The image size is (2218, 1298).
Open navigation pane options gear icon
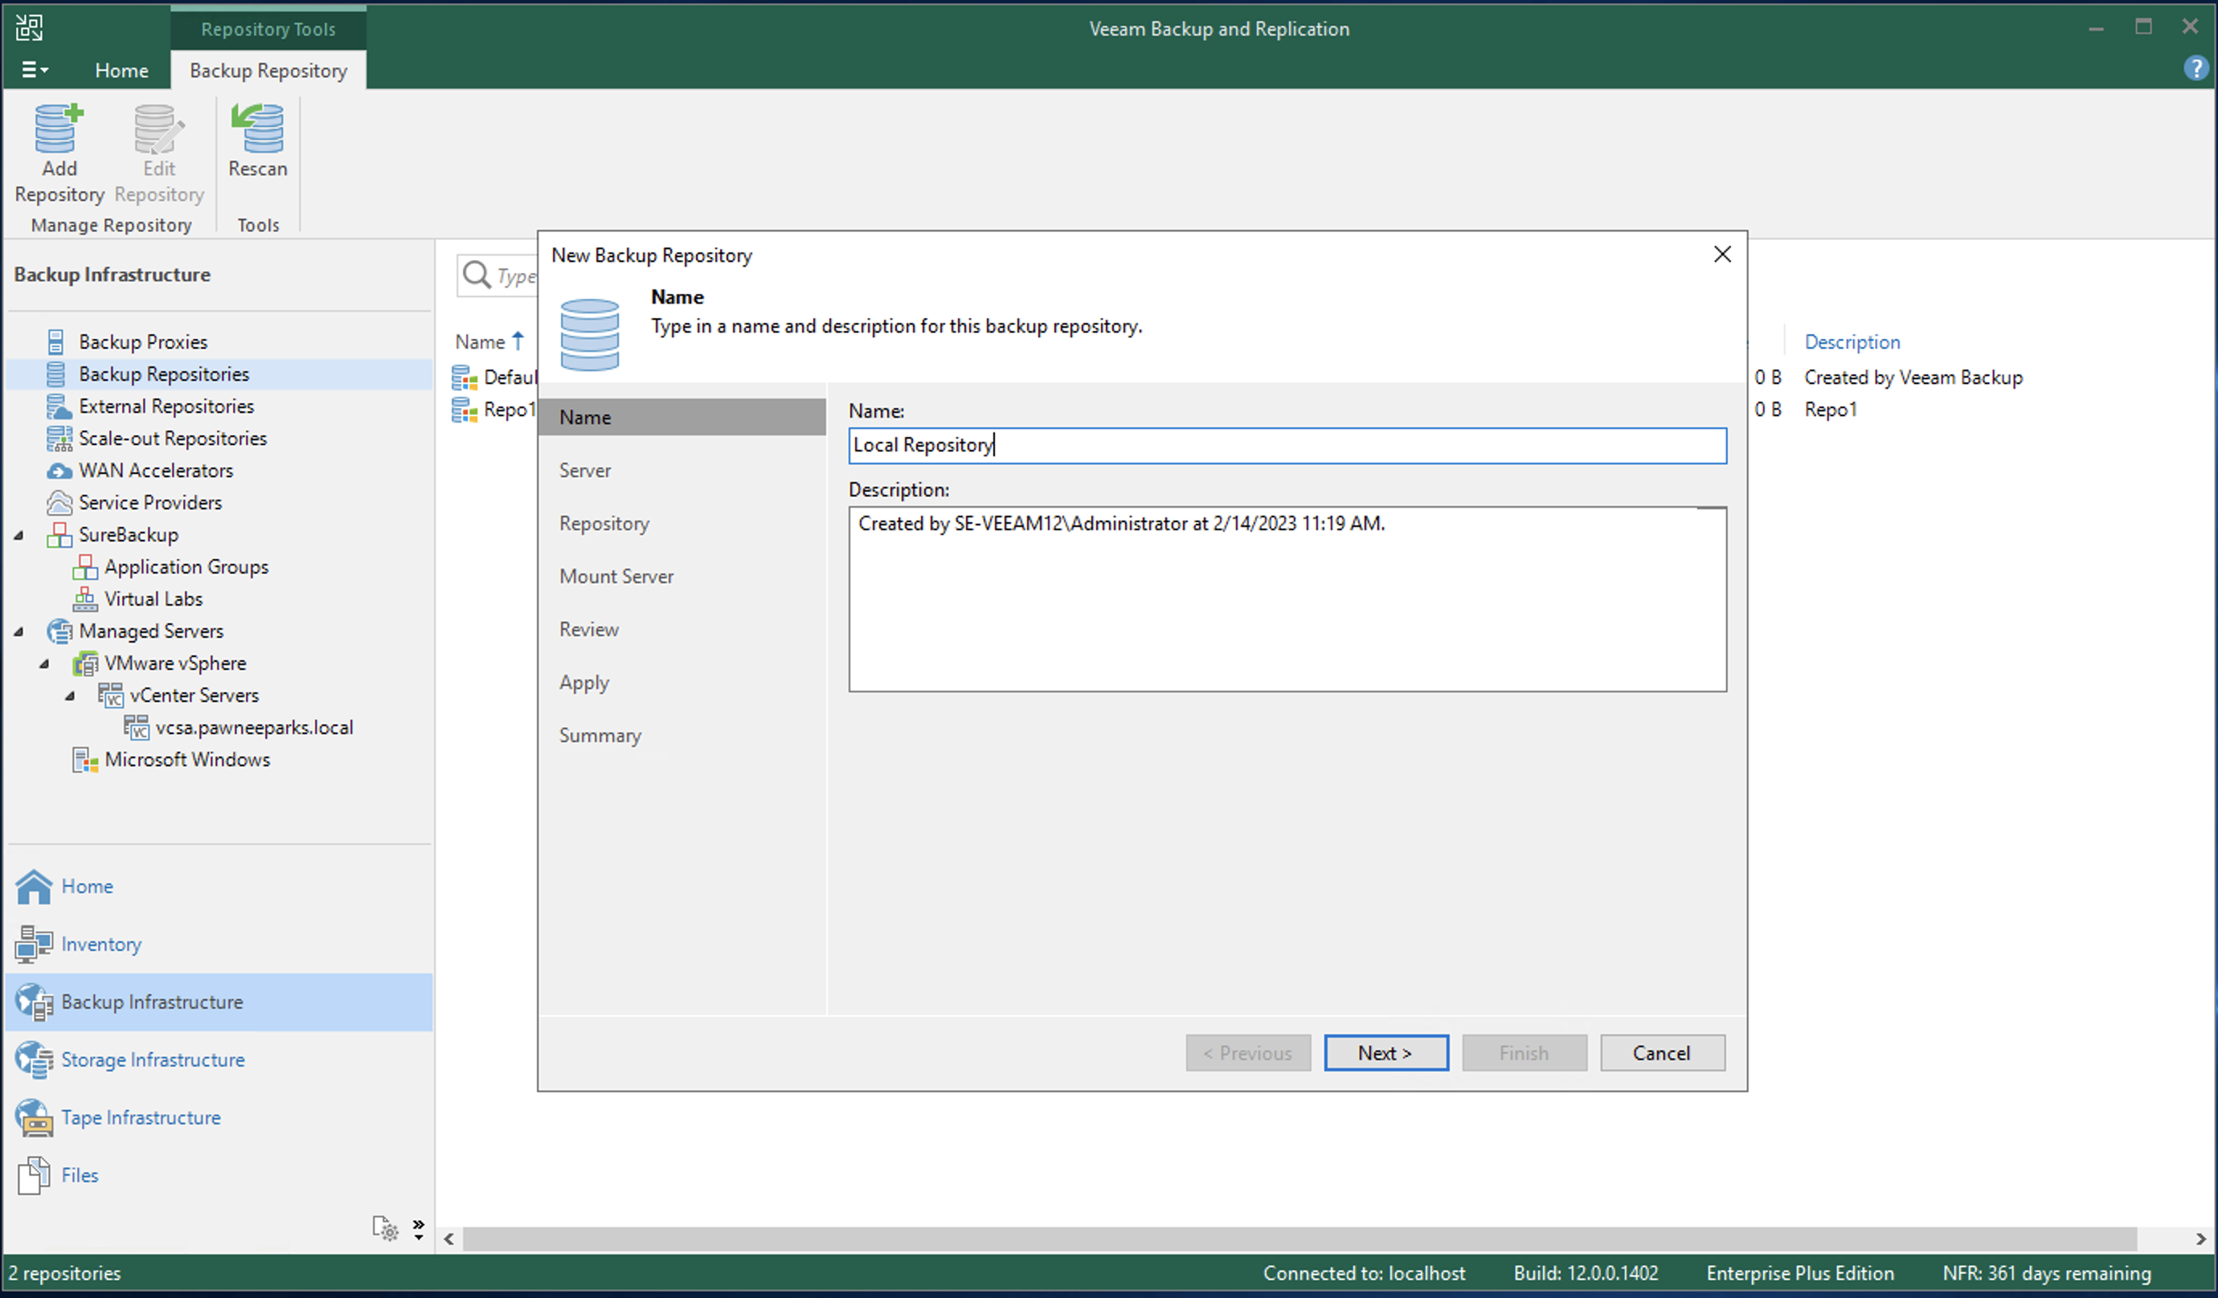pos(386,1228)
